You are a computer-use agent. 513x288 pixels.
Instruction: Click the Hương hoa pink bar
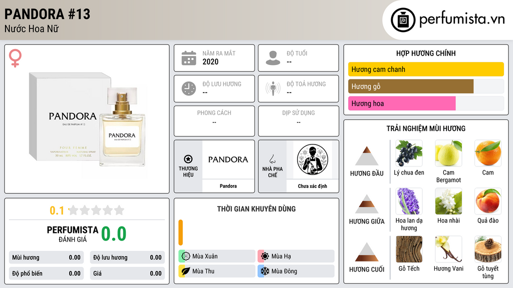tap(402, 103)
